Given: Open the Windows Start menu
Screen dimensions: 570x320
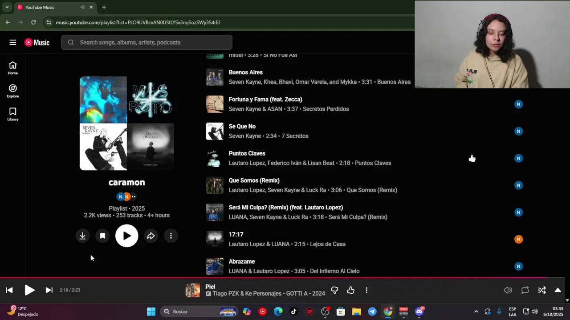Looking at the screenshot, I should pyautogui.click(x=151, y=312).
